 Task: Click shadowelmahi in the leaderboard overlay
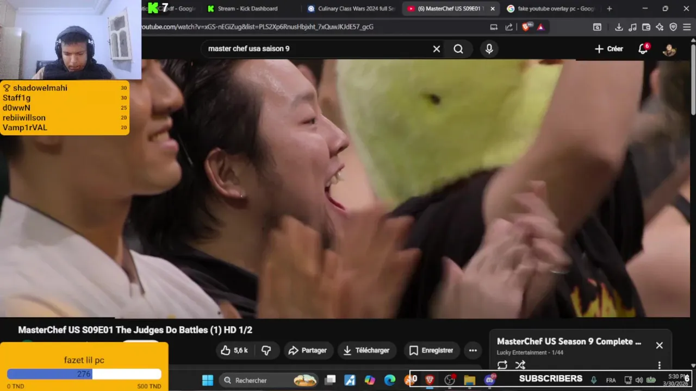pos(40,88)
